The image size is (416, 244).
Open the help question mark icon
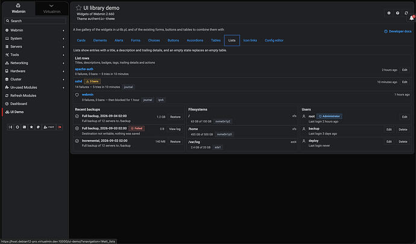coord(397,13)
